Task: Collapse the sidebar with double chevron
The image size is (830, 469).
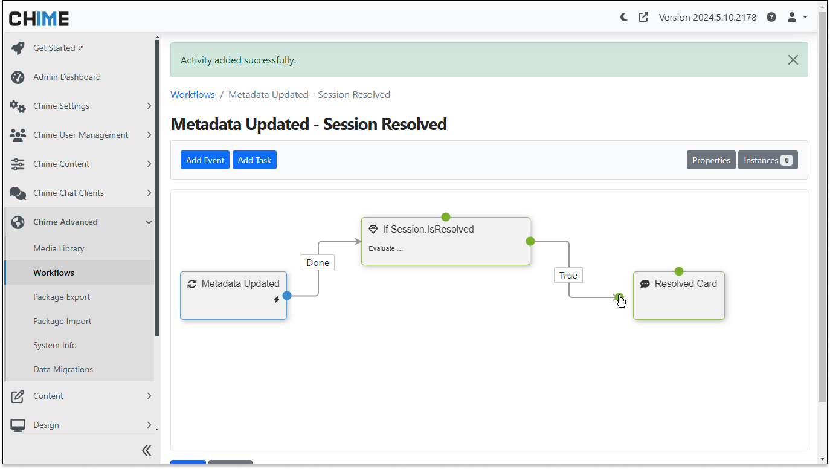Action: 146,450
